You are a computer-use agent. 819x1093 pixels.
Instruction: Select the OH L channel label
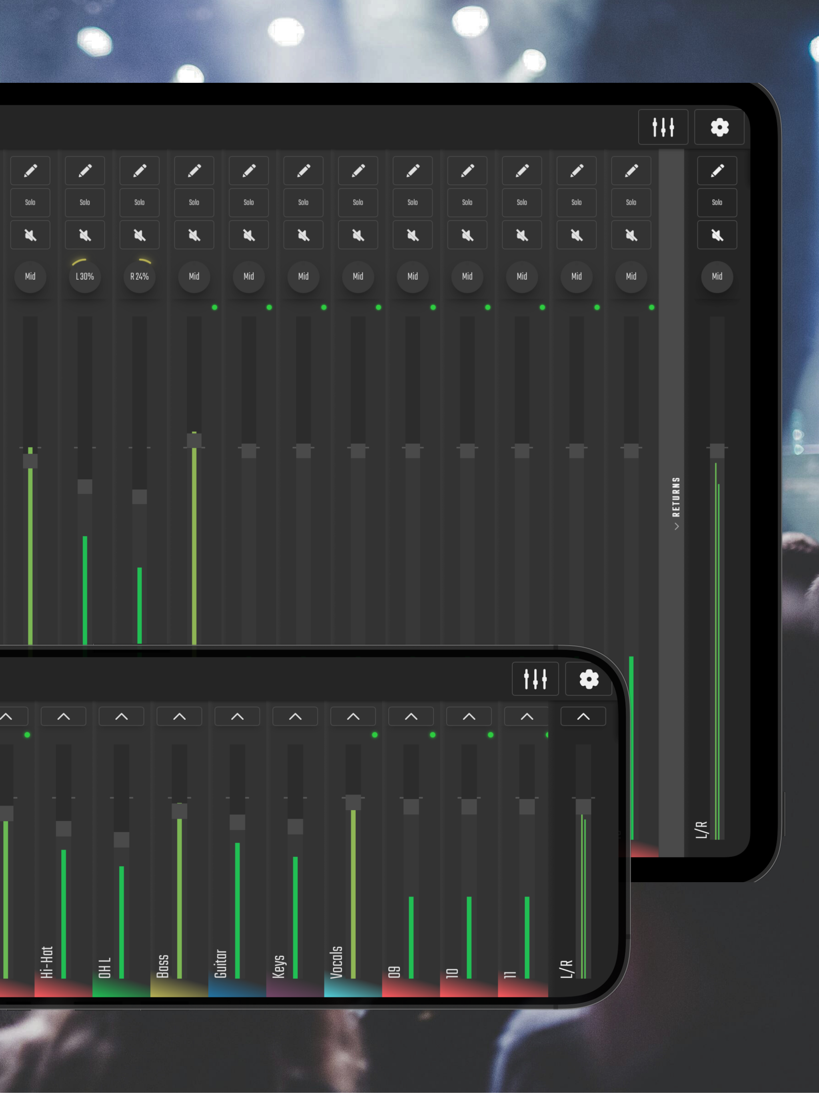coord(105,967)
